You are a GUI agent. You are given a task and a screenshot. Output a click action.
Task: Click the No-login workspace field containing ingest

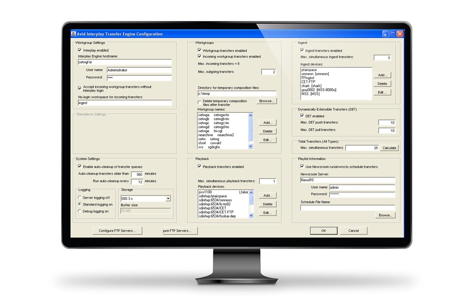tap(125, 103)
